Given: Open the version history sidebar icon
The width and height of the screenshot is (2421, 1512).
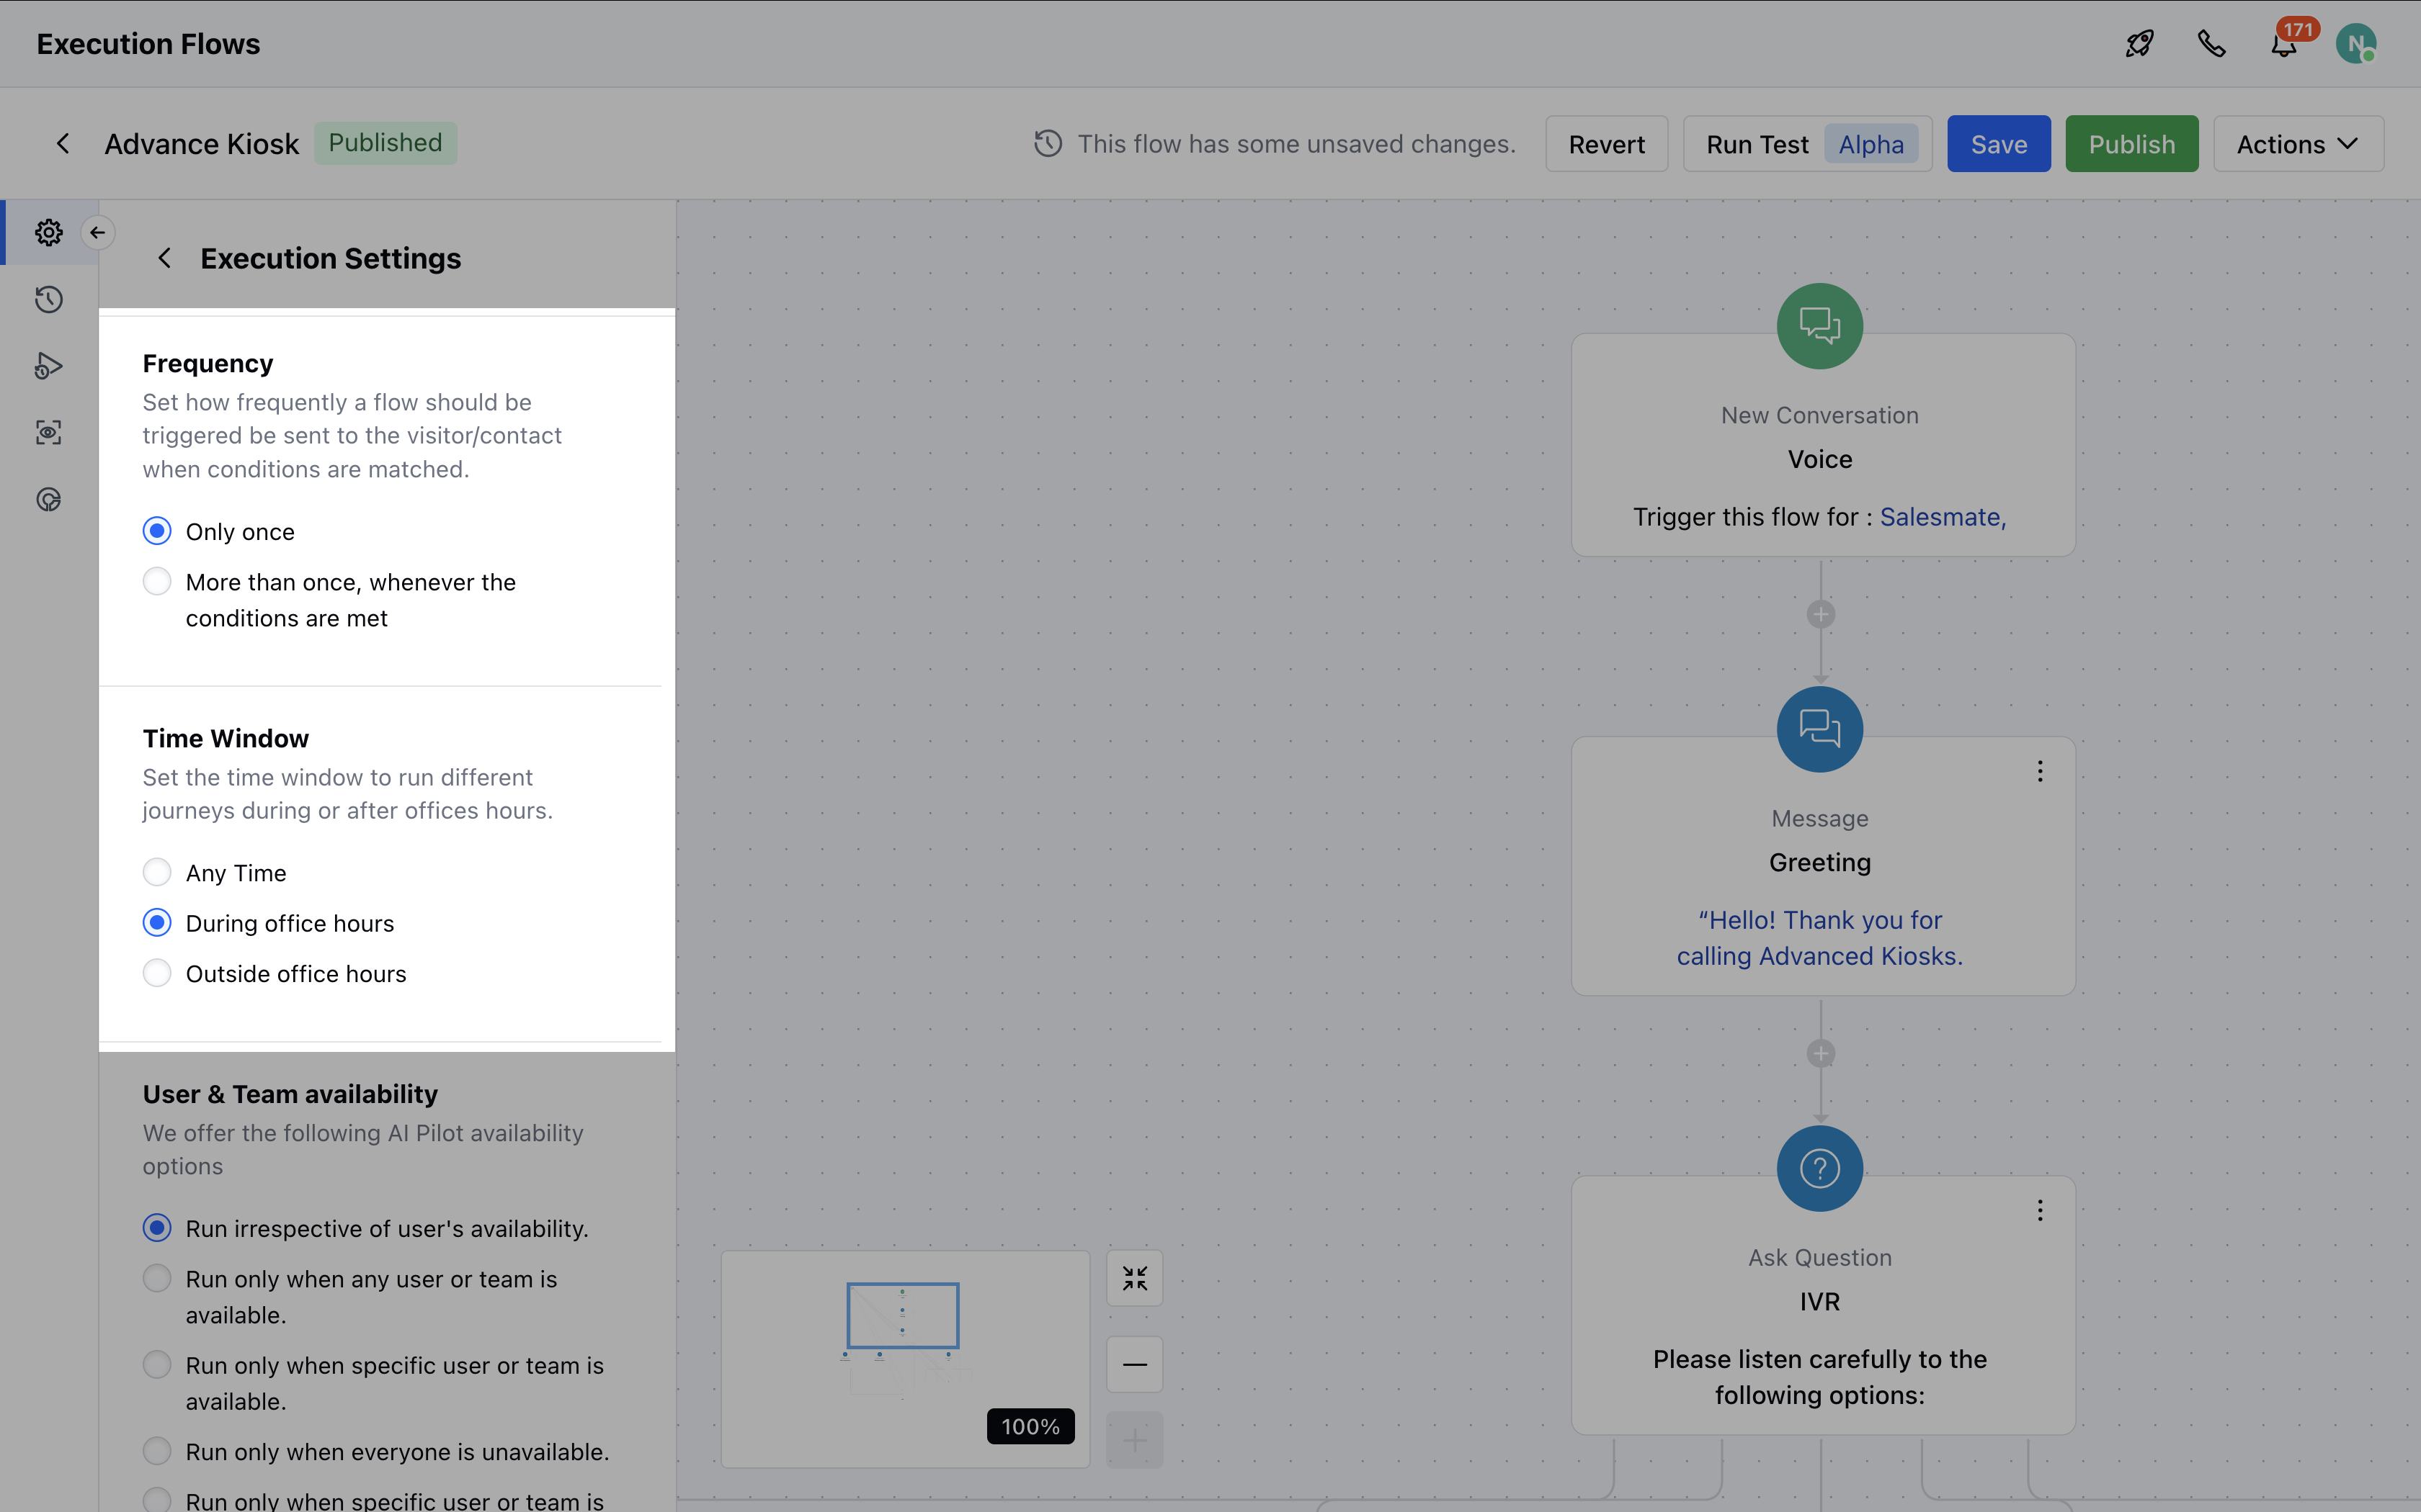Looking at the screenshot, I should pos(48,299).
